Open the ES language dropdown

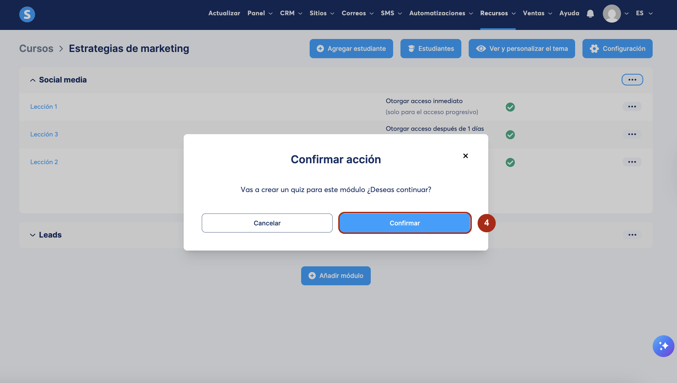(x=644, y=13)
